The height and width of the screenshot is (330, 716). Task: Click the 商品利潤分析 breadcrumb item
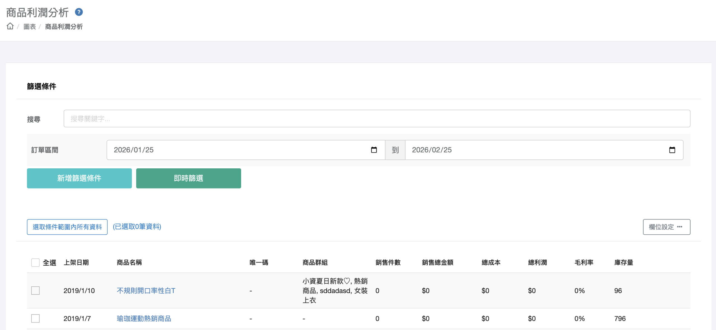click(64, 27)
